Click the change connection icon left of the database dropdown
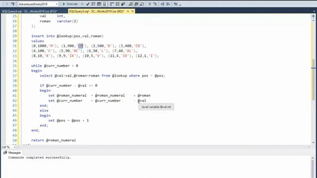Image resolution: width=317 pixels, height=178 pixels. point(13,4)
